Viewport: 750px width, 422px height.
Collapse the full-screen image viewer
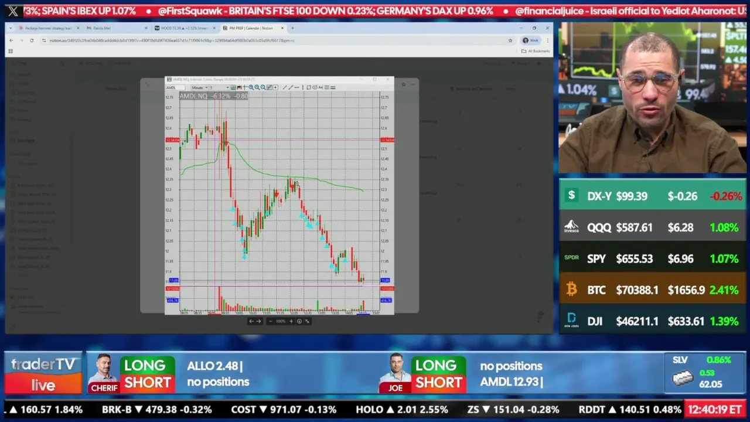(x=307, y=321)
